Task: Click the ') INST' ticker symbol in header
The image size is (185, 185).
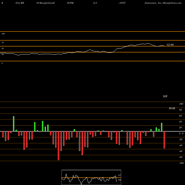Action: [x=122, y=3]
